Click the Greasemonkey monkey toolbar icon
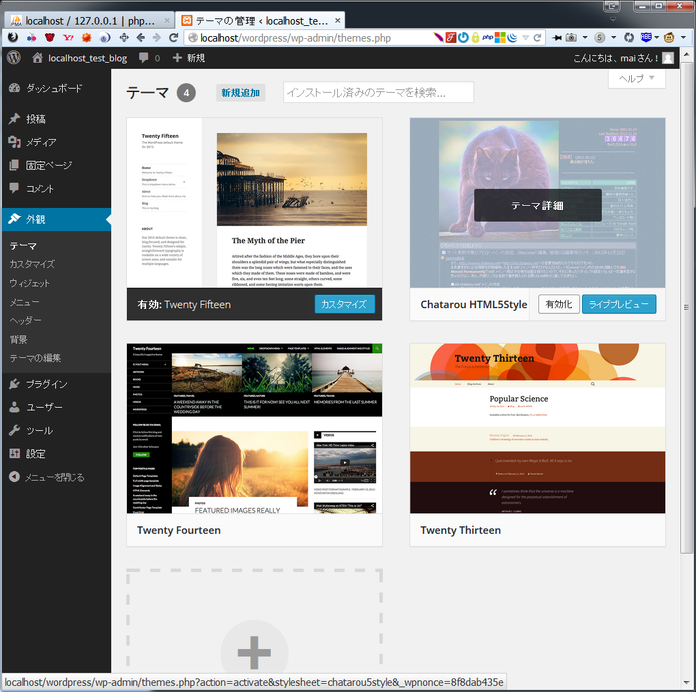The image size is (696, 692). click(x=669, y=37)
